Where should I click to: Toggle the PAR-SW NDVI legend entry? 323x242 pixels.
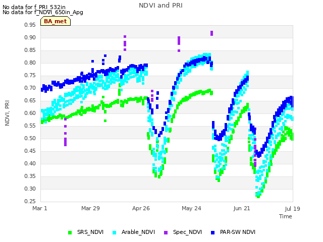[233, 232]
